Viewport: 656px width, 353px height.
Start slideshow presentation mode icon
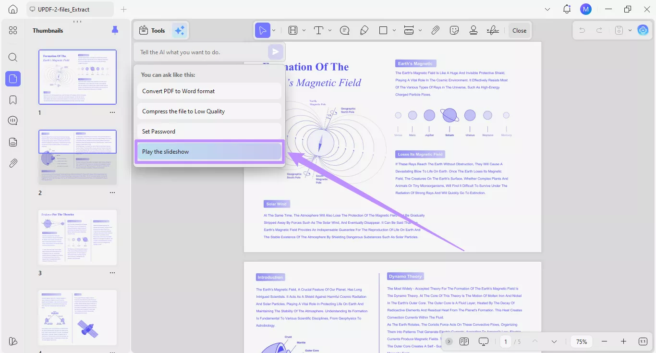point(484,341)
